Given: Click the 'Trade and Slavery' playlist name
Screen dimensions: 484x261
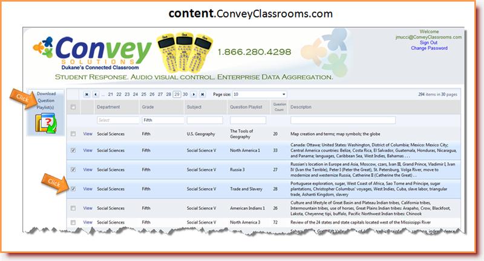Looking at the screenshot, I should (246, 189).
